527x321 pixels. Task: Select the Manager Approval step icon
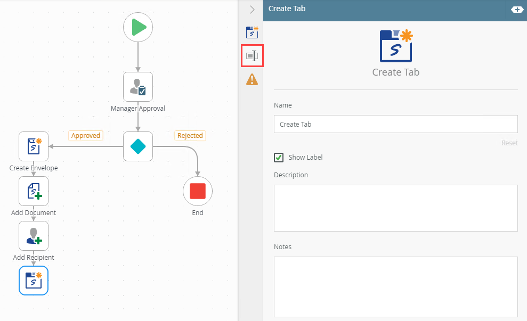point(138,87)
